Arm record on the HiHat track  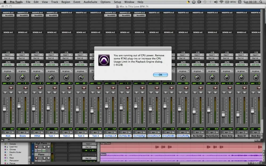click(x=40, y=88)
